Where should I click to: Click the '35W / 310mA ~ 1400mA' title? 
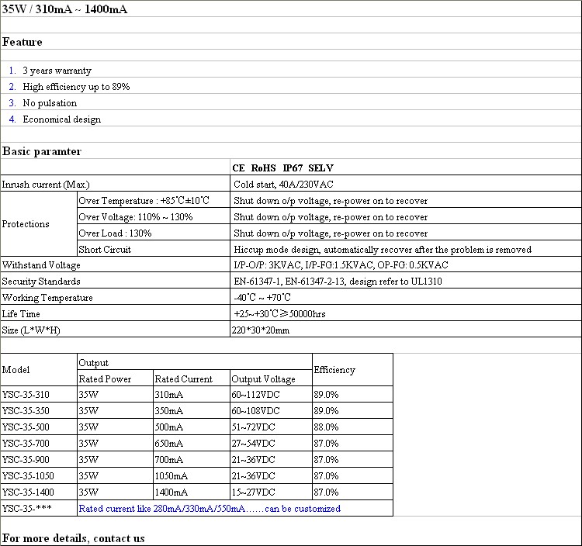65,9
